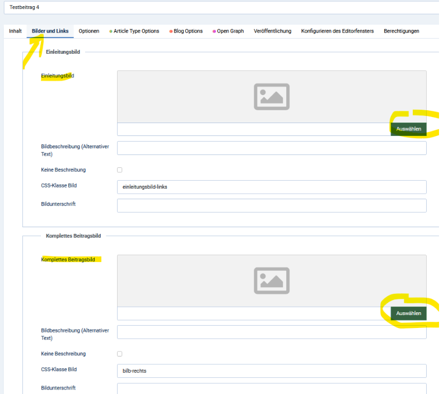Focus the CSS-Klasse field containing einleitungsbild-links

[272, 187]
